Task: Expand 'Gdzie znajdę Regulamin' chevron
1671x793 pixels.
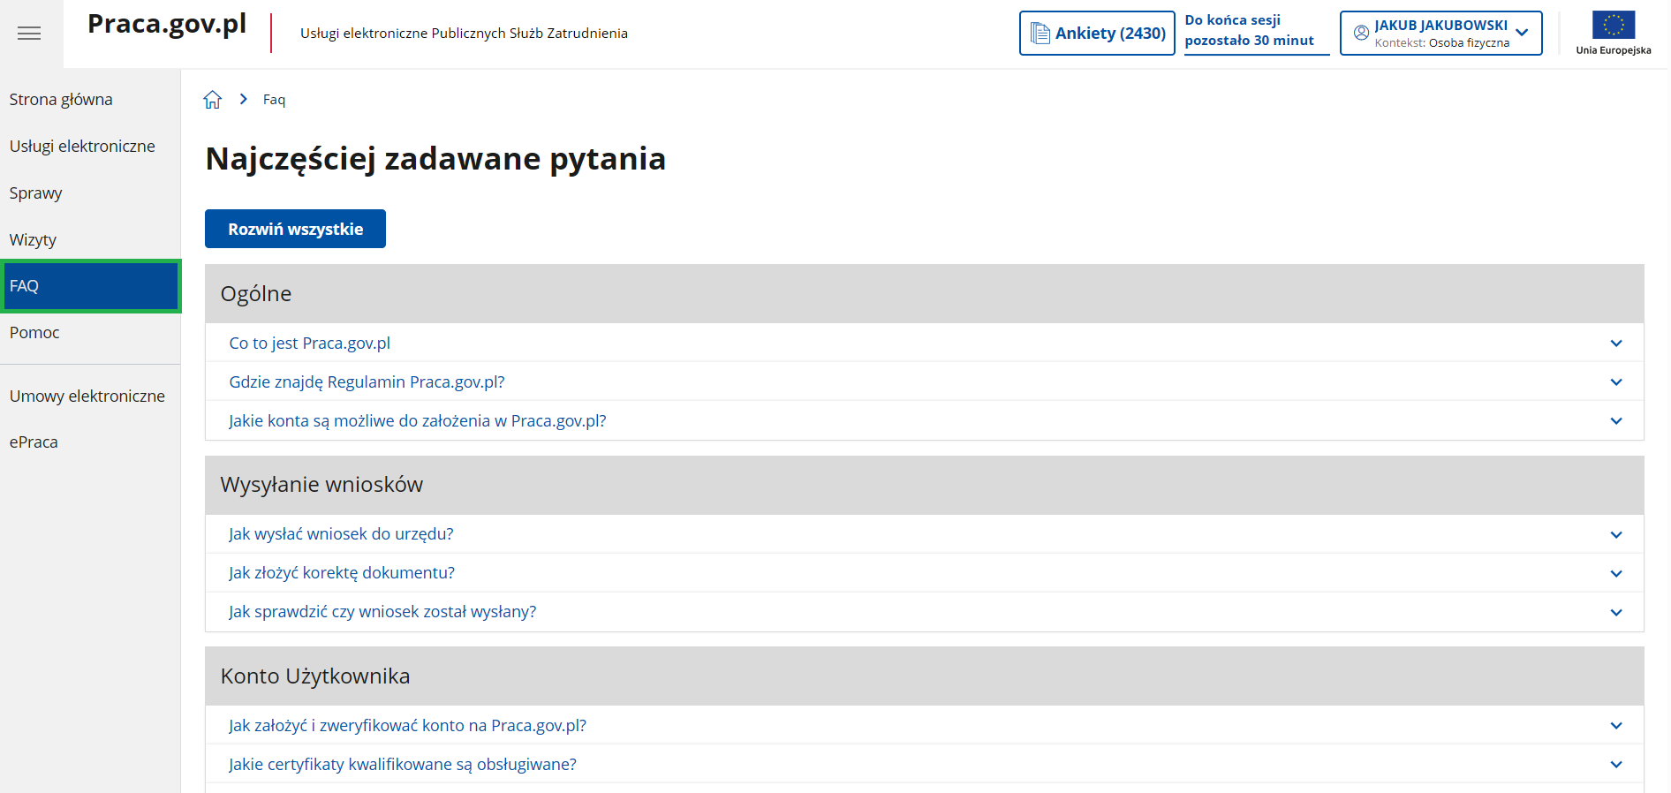Action: pyautogui.click(x=1616, y=382)
